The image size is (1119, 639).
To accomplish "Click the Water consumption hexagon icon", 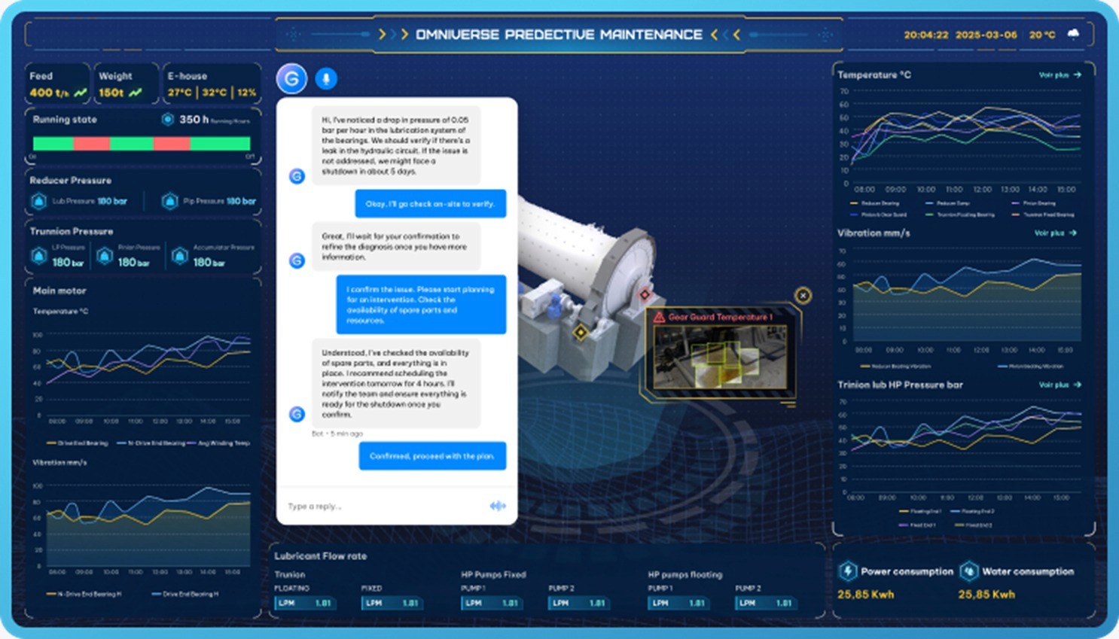I will (x=968, y=571).
